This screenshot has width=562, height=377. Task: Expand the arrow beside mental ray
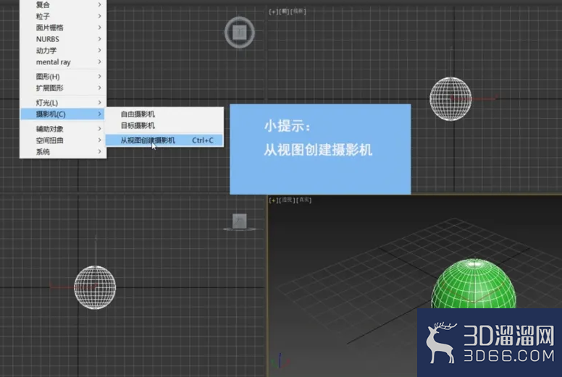[100, 62]
